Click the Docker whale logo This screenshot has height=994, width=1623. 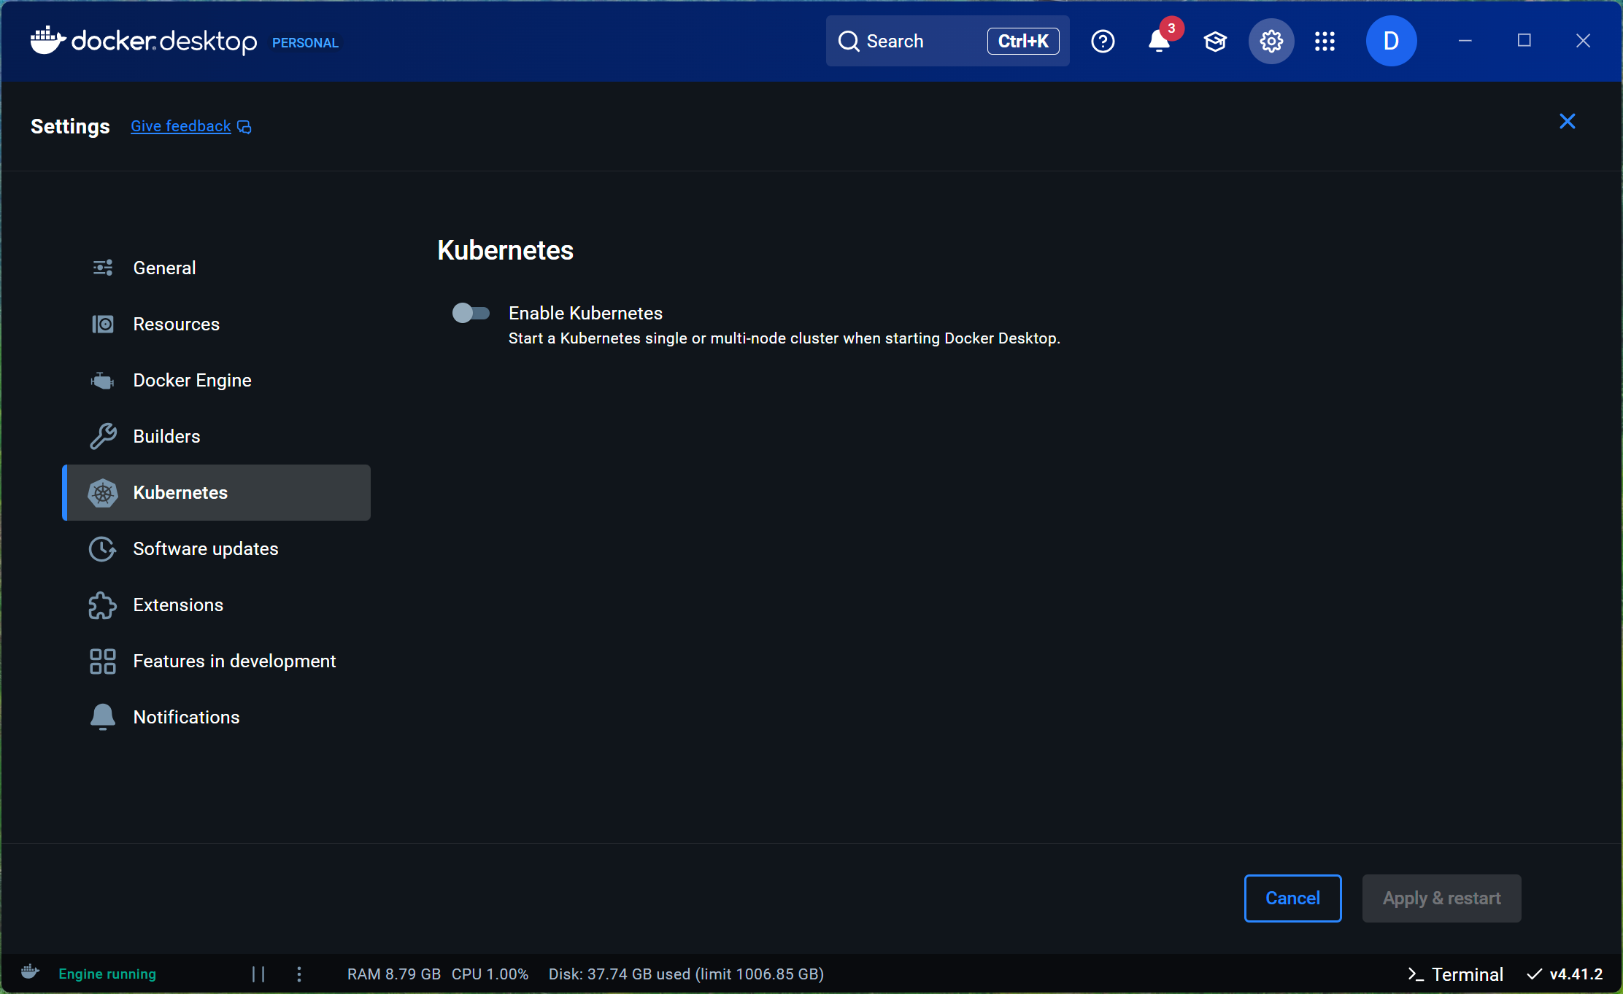tap(47, 40)
